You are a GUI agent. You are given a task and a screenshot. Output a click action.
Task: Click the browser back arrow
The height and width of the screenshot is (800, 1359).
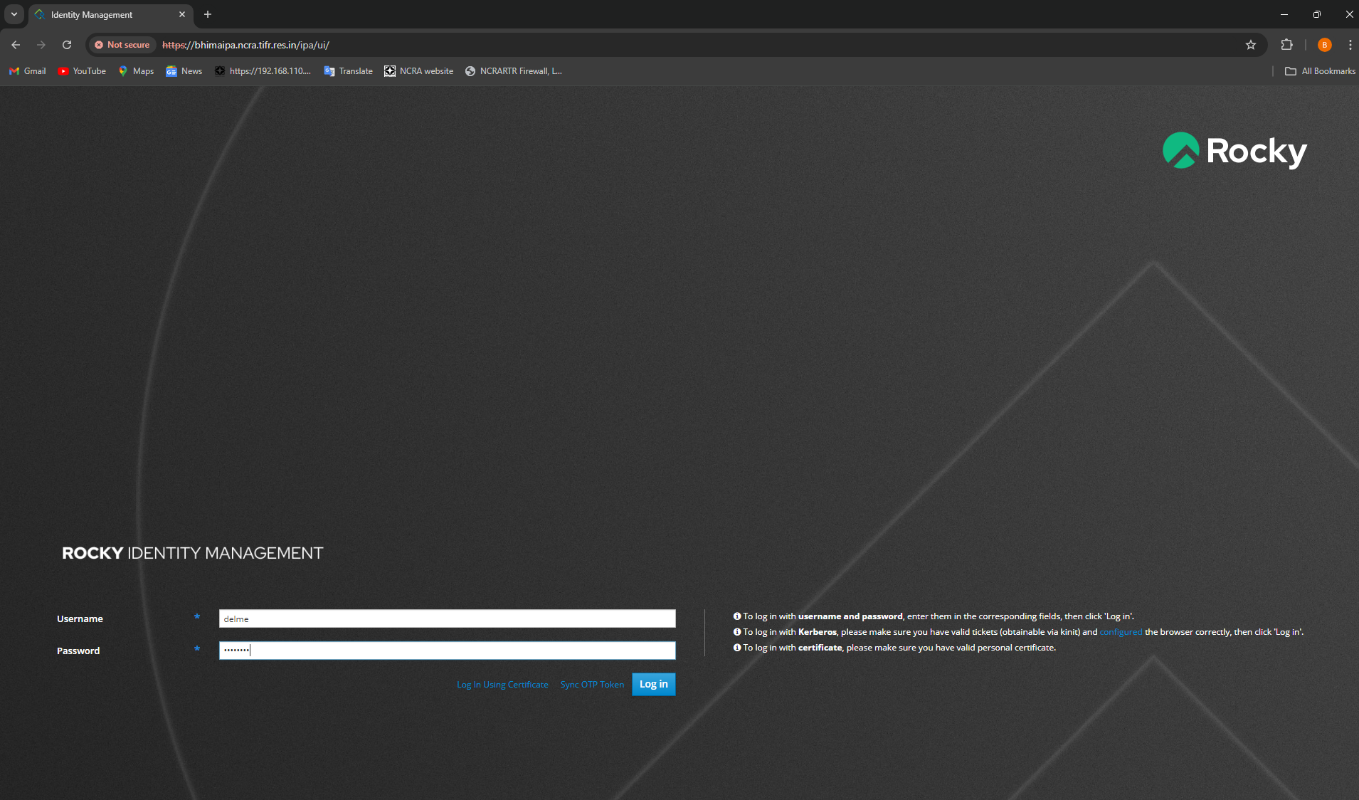[16, 45]
